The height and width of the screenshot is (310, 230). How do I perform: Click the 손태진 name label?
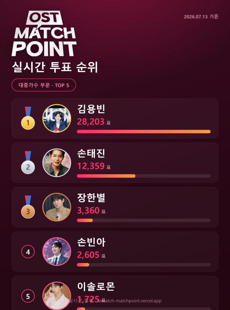(91, 153)
